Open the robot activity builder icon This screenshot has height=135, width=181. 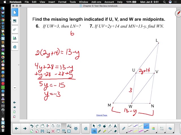[x=76, y=129]
